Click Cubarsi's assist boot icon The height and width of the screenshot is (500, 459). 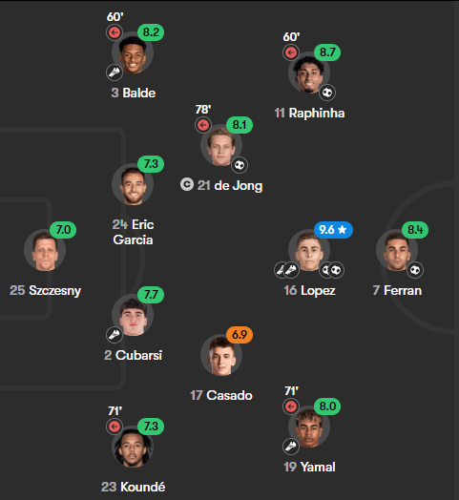[x=115, y=335]
